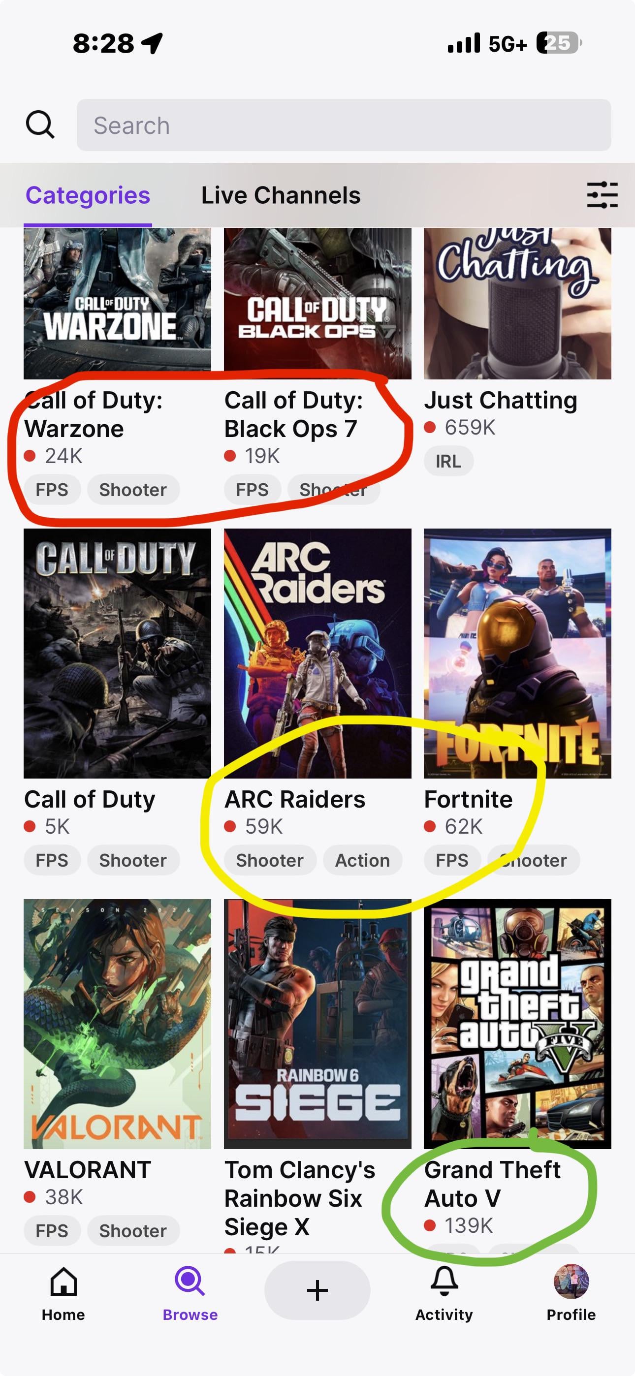Tap the IRL tag under Just Chatting
The width and height of the screenshot is (635, 1376).
tap(448, 461)
